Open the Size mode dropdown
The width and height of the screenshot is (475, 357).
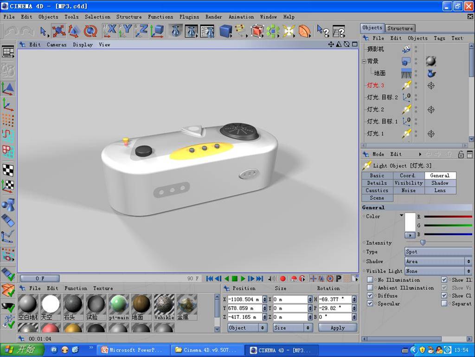pos(293,328)
